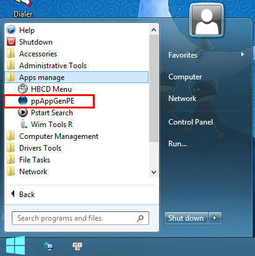
Task: Click the user account picture
Action: tap(207, 20)
